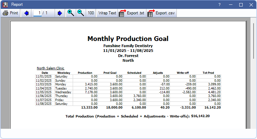
Task: Export the report as .csv file
Action: (x=161, y=13)
